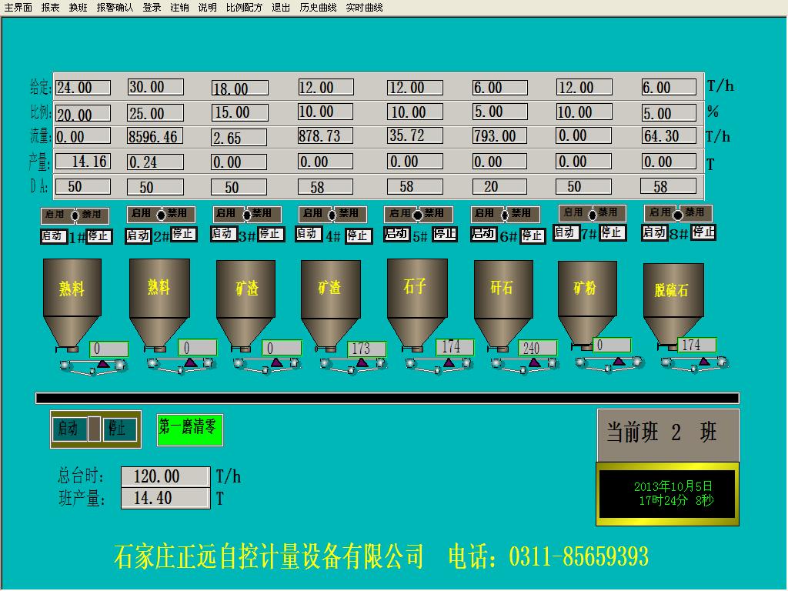
Task: Click the green 第一磨清零 button
Action: tap(189, 429)
